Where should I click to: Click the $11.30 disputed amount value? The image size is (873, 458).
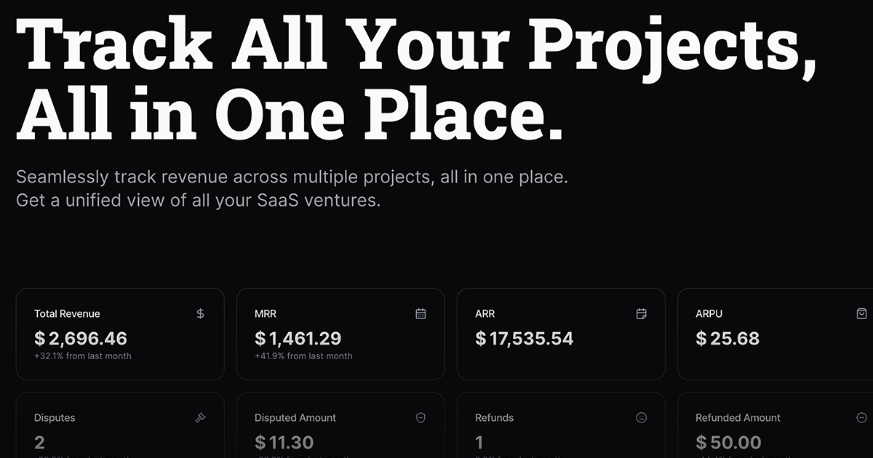[284, 442]
